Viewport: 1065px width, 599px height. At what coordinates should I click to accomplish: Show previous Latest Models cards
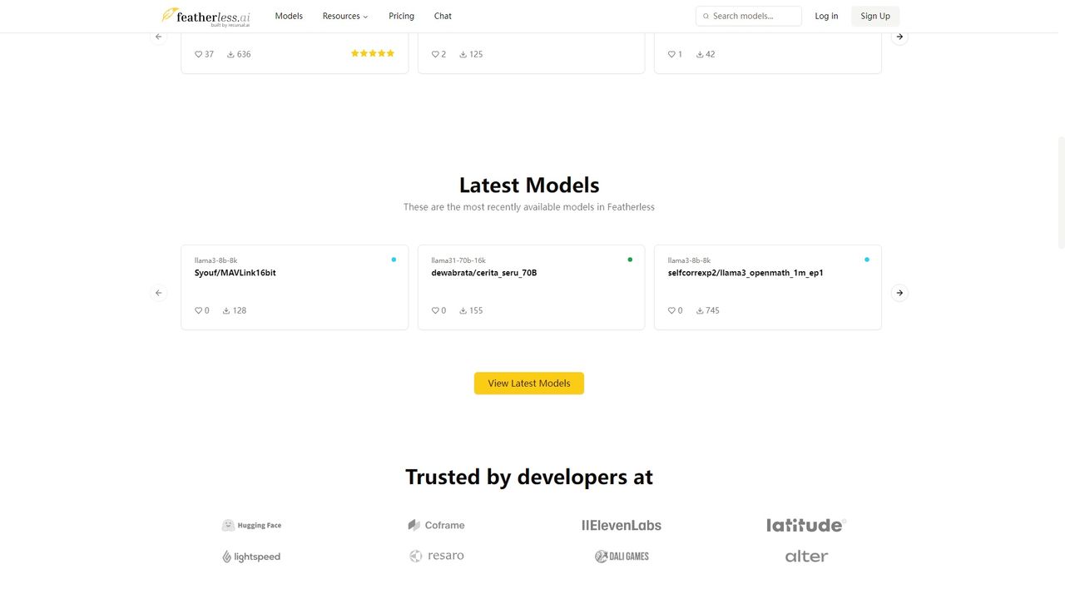pyautogui.click(x=159, y=293)
